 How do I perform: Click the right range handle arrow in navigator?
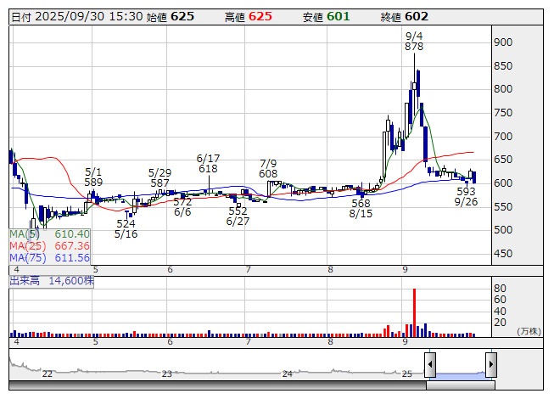click(490, 365)
